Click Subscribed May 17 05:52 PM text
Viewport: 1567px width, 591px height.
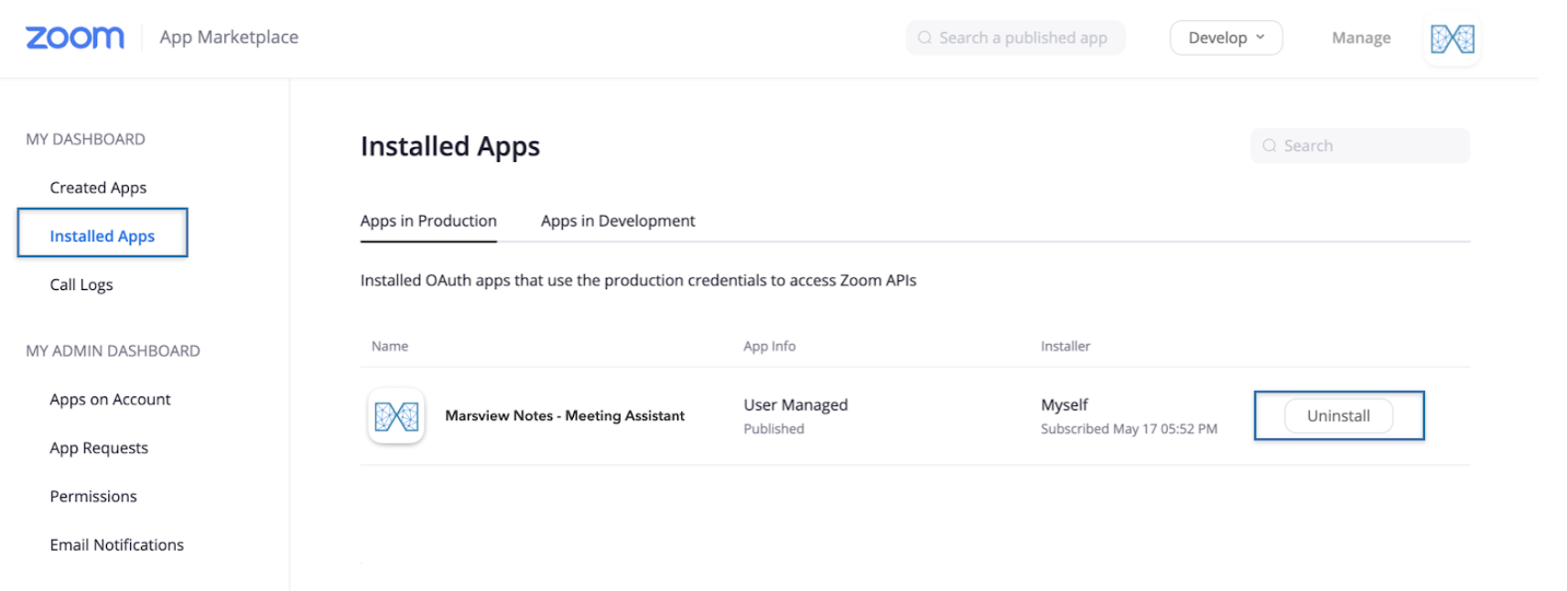(x=1129, y=428)
